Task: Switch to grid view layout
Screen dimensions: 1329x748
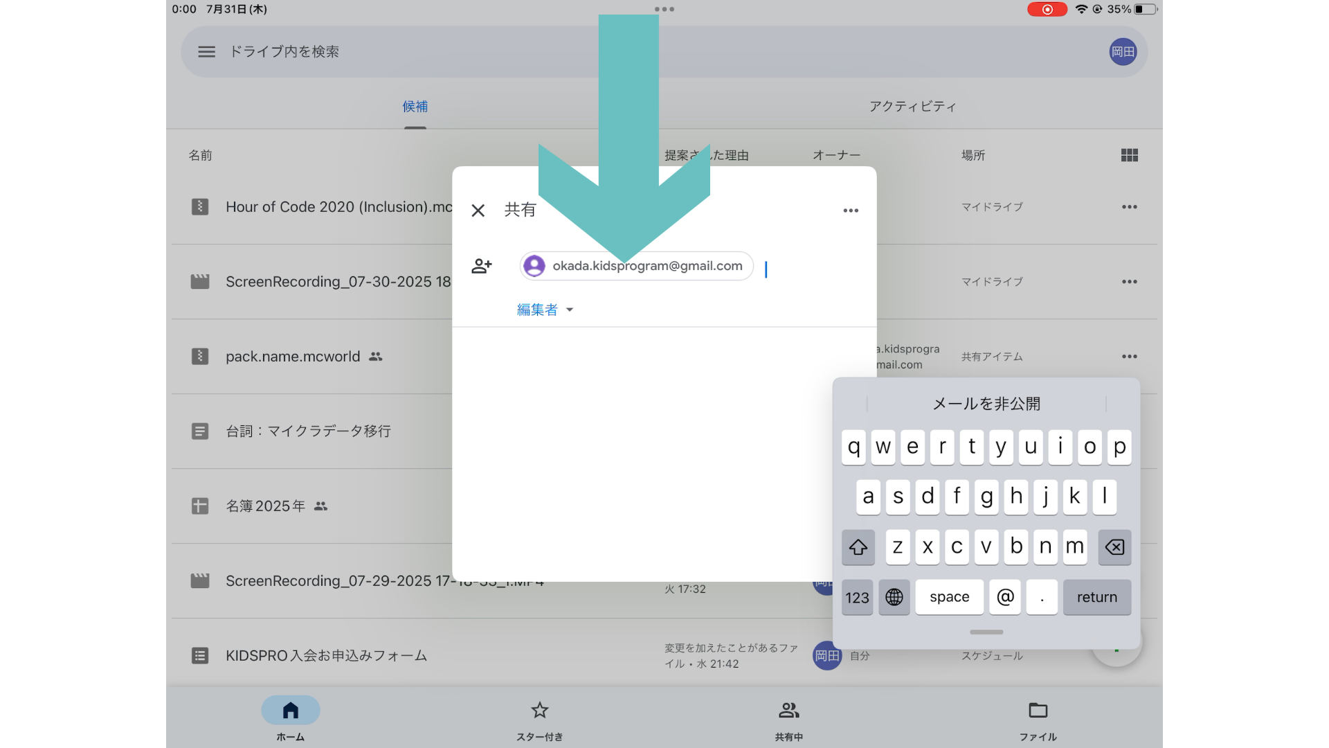Action: [1129, 155]
